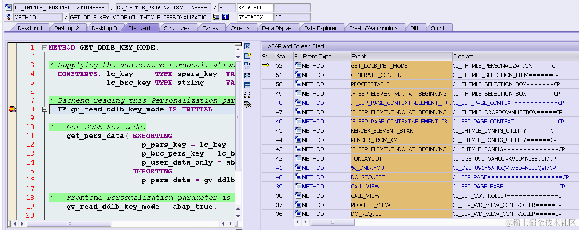Switch to Desktop 1 tab
The image size is (579, 230).
point(30,28)
